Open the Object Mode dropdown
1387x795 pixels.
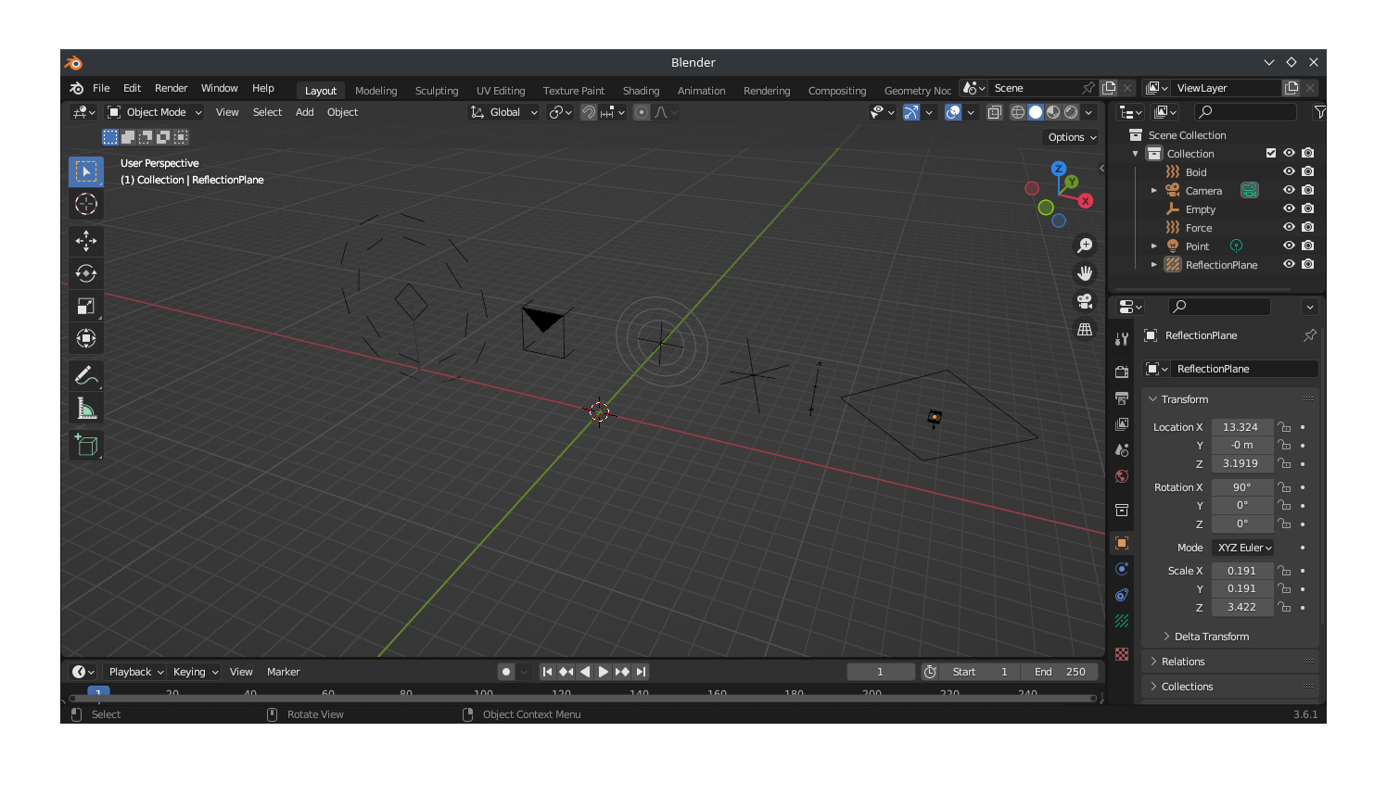point(155,111)
